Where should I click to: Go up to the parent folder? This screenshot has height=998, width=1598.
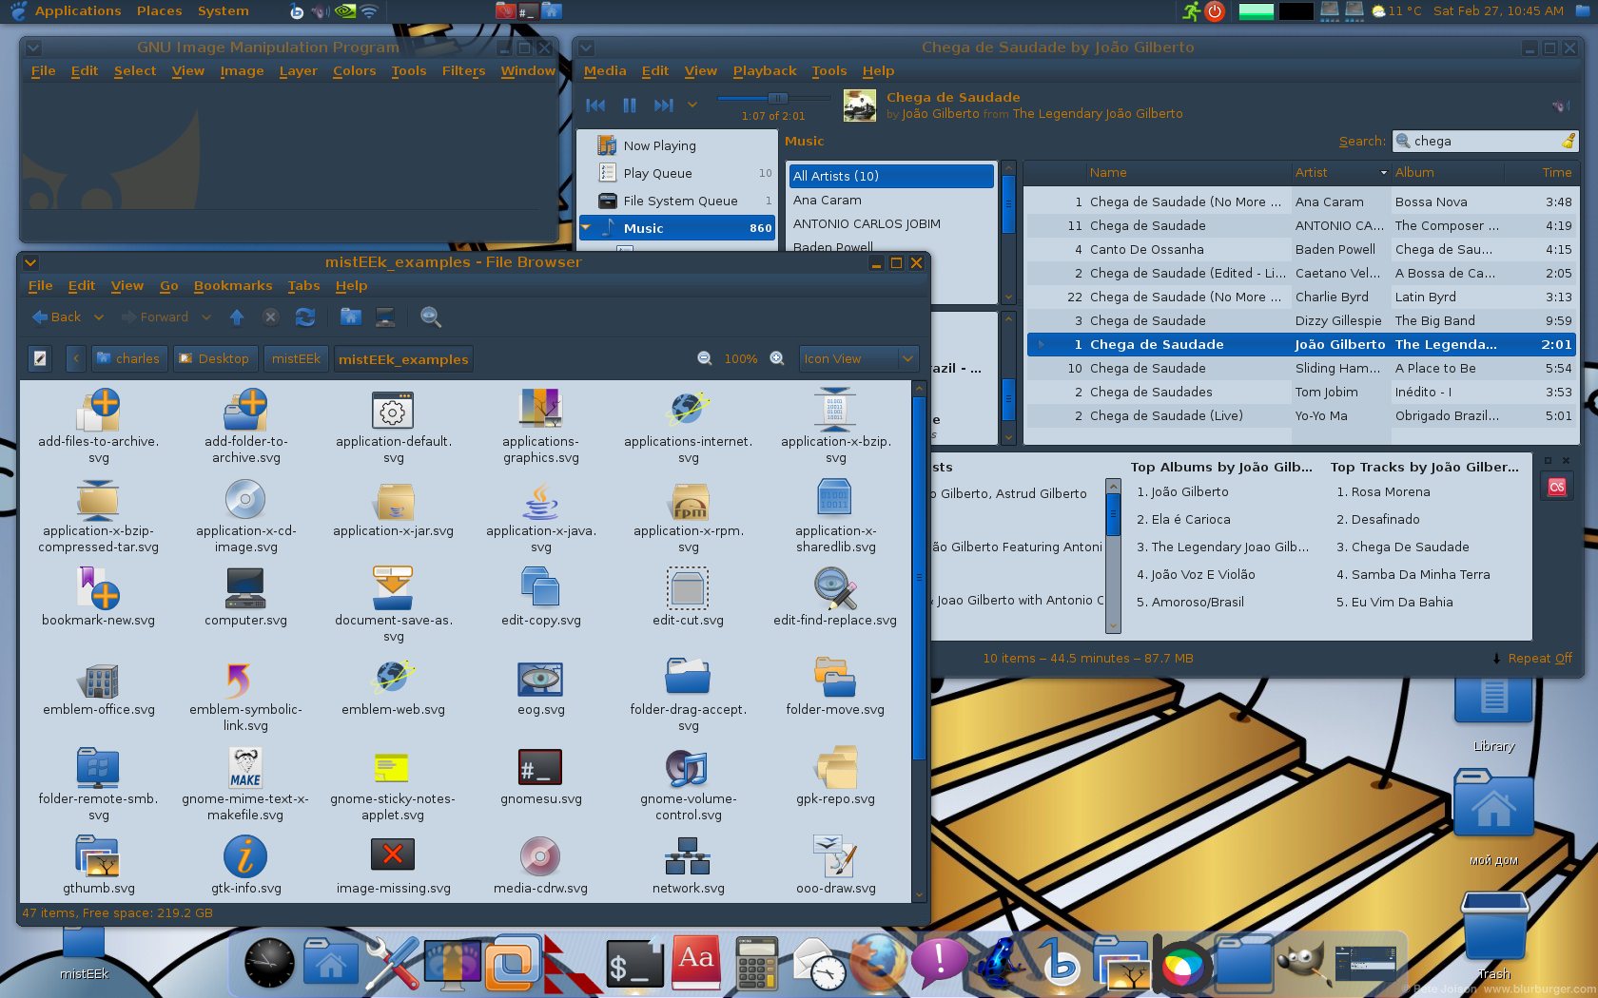coord(237,317)
